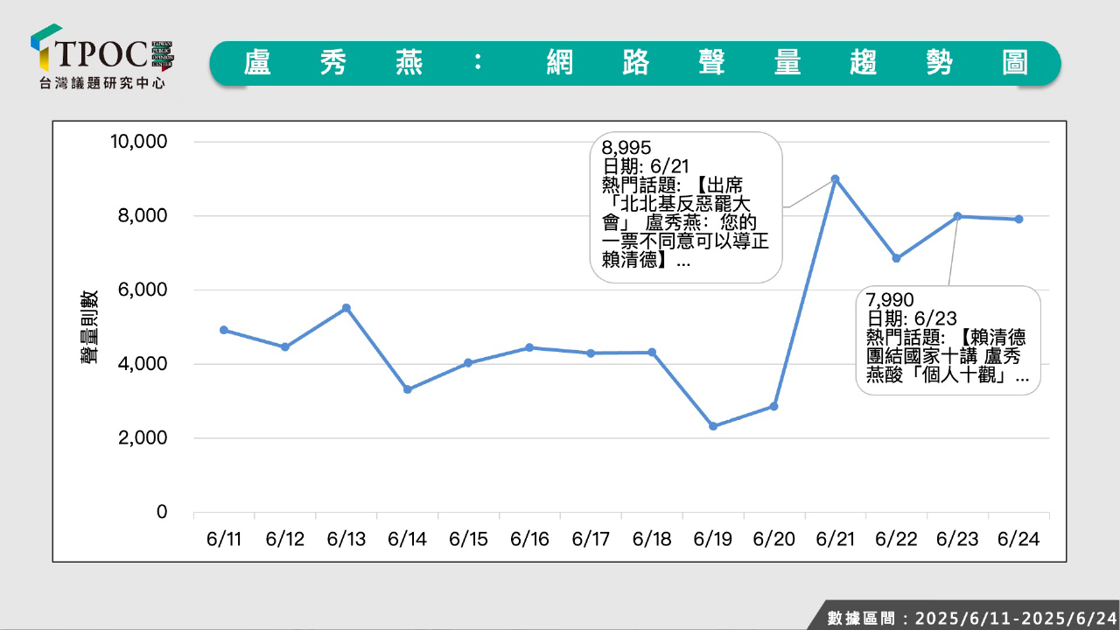This screenshot has width=1120, height=630.
Task: Open the 7,990 callout for 6/23
Action: 948,339
